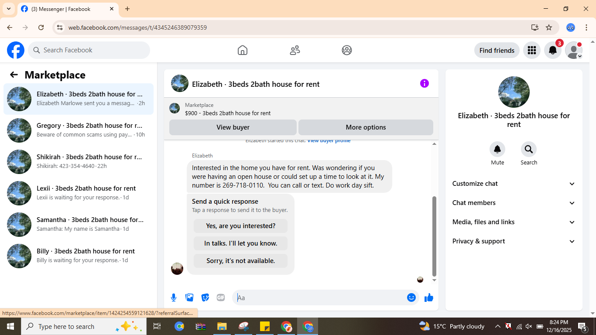The image size is (596, 335).
Task: Open Chrome tab search dropdown arrow
Action: tap(9, 9)
